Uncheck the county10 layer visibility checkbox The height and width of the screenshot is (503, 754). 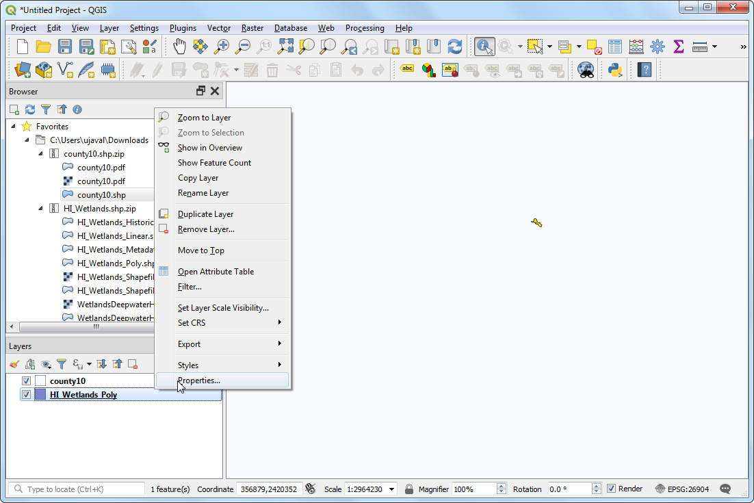click(x=27, y=381)
